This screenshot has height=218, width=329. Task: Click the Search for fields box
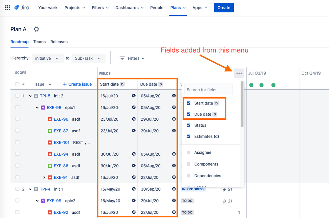pos(208,90)
